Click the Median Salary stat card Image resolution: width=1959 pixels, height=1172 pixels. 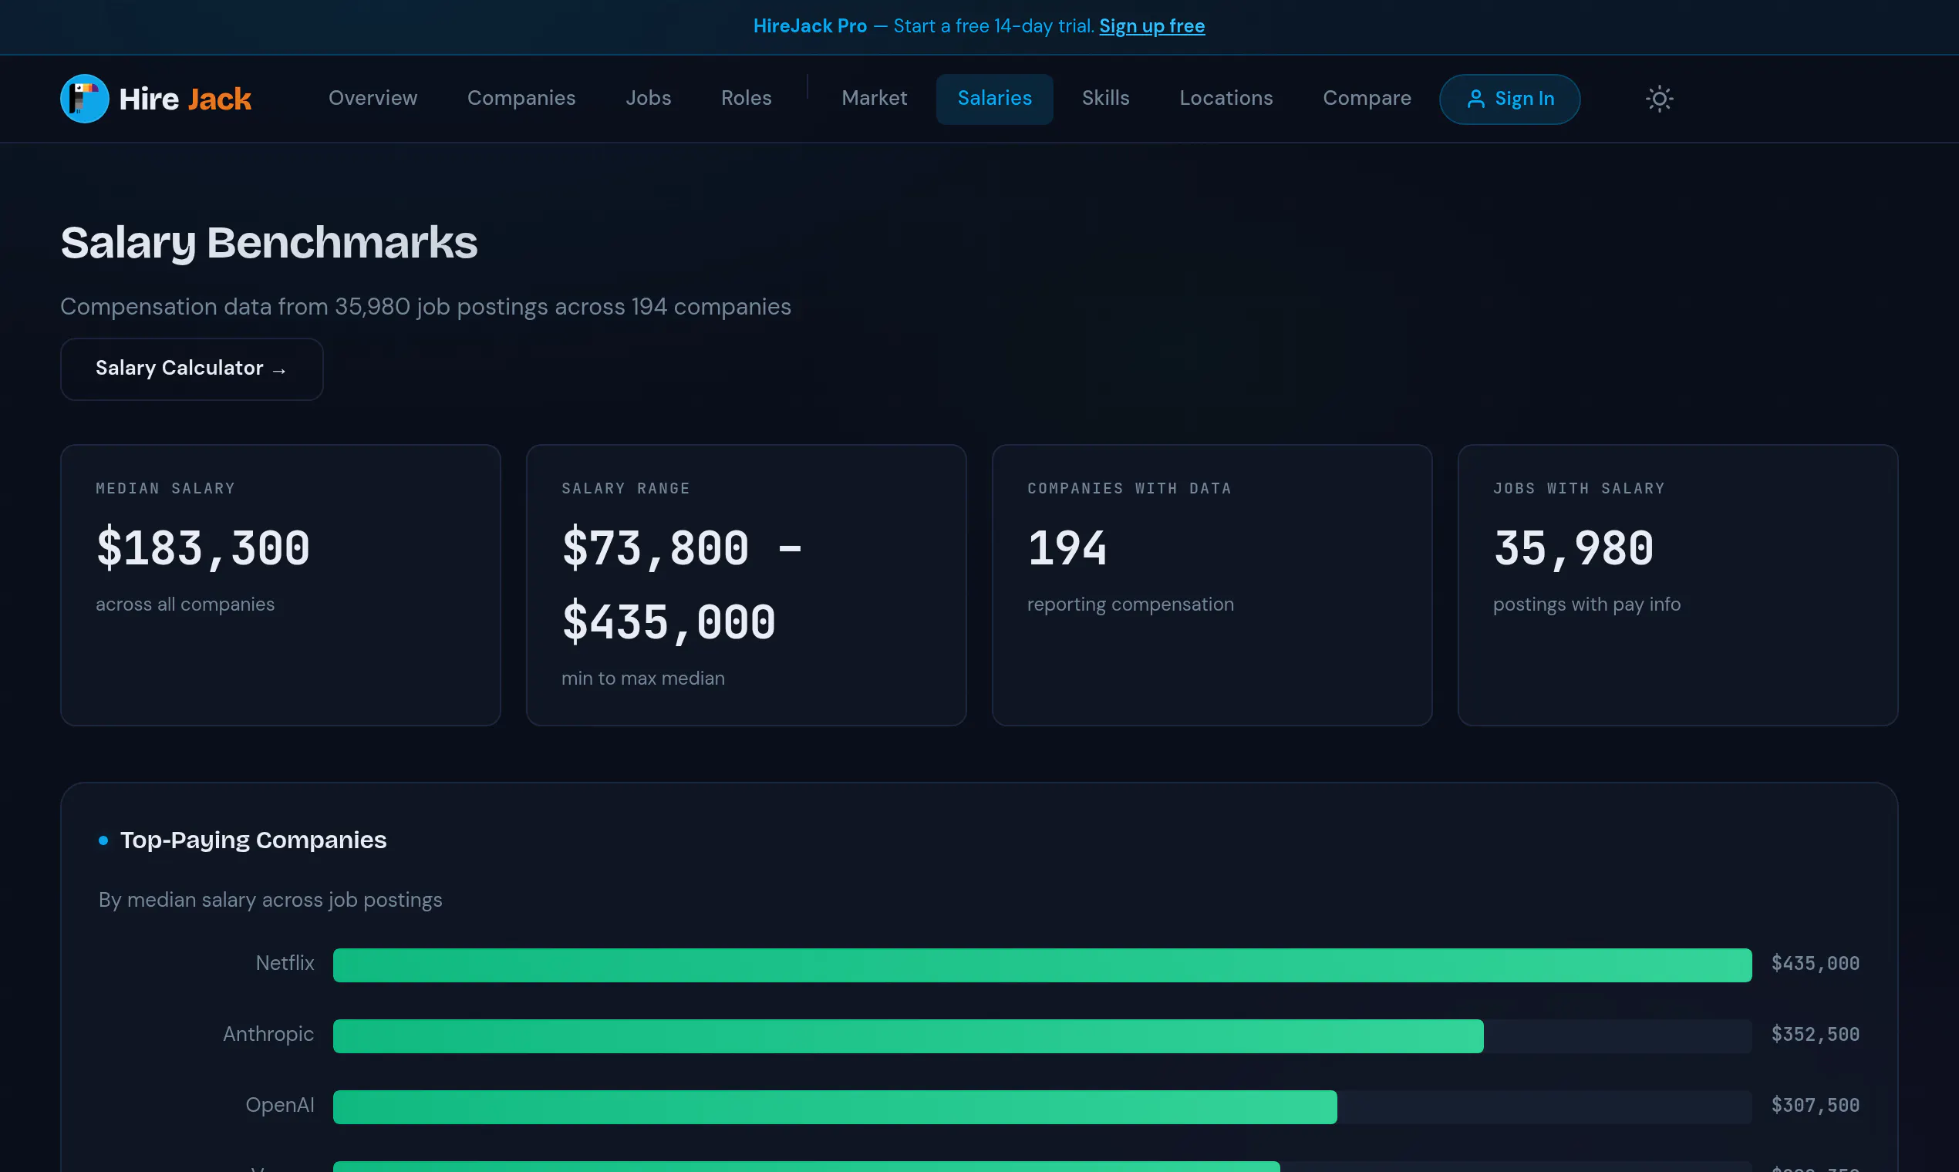[x=281, y=585]
